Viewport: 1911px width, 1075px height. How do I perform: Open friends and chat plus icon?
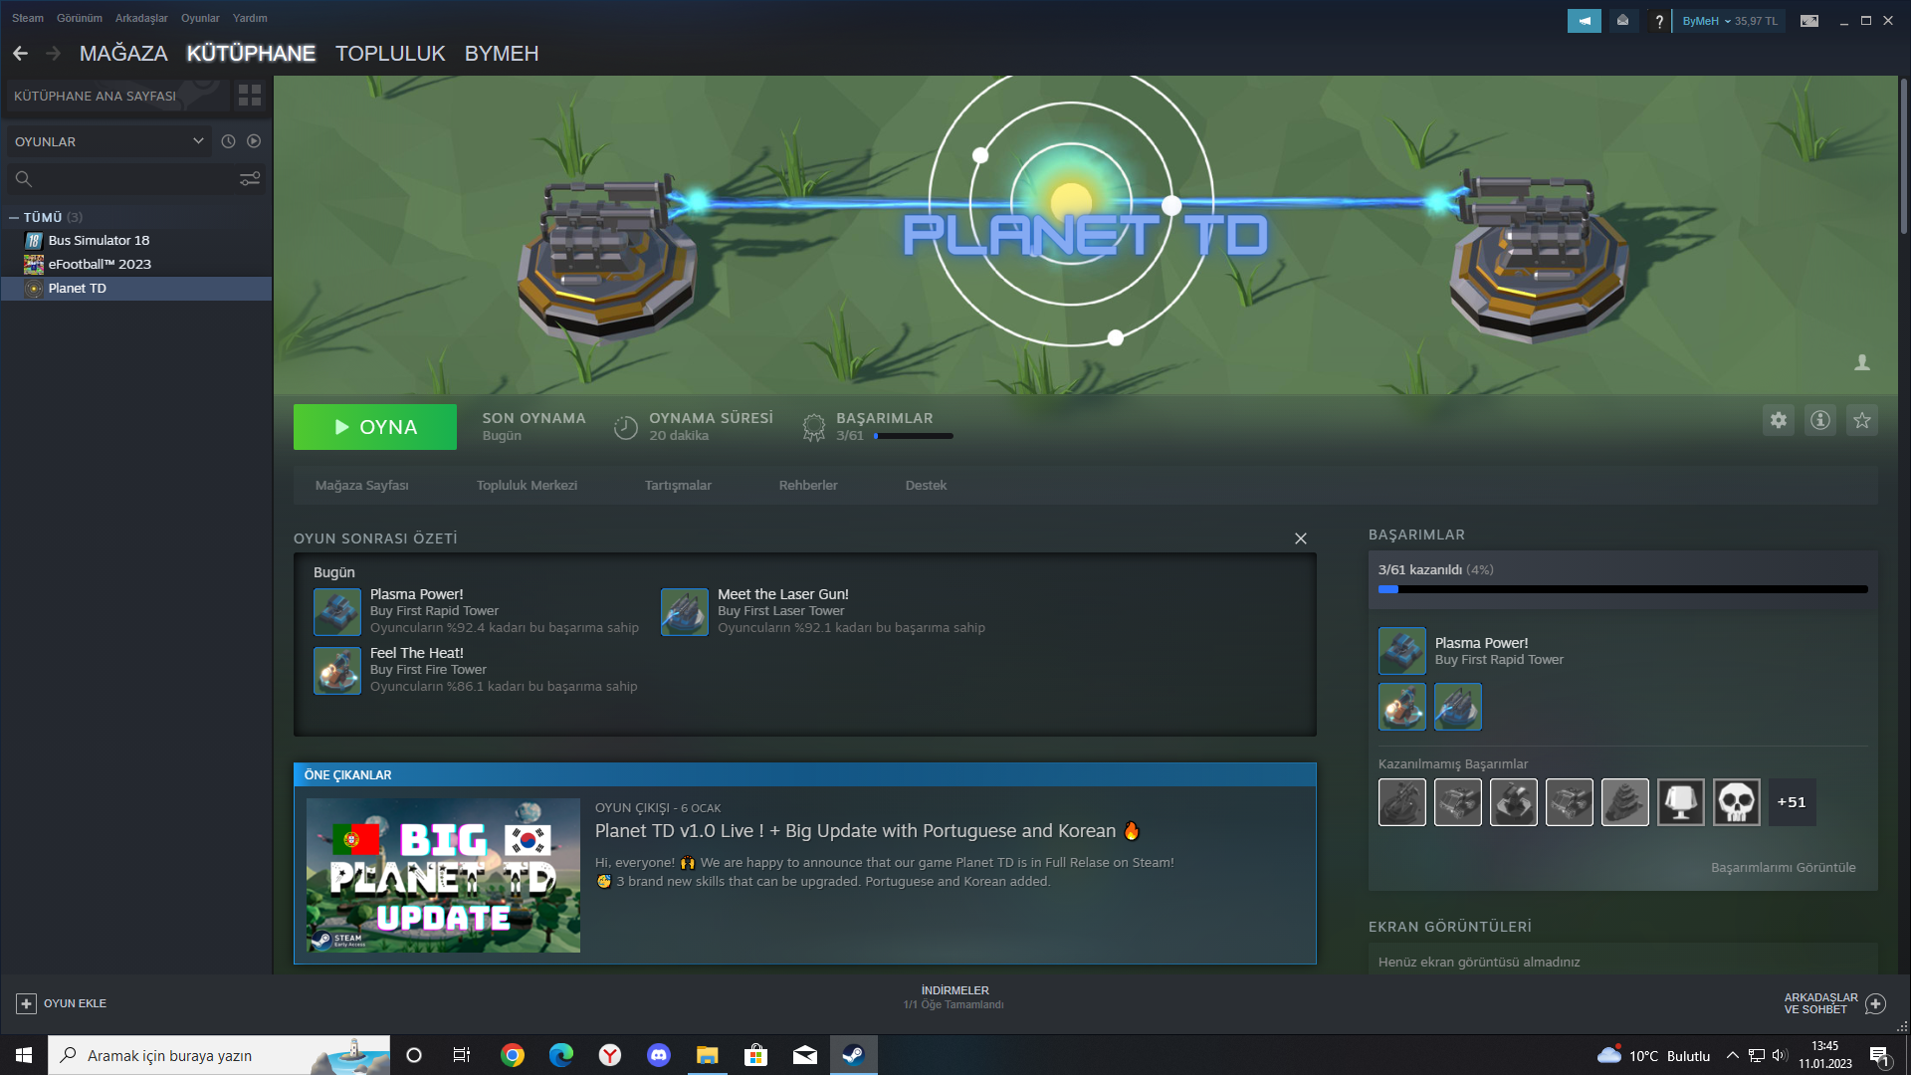point(1875,1003)
